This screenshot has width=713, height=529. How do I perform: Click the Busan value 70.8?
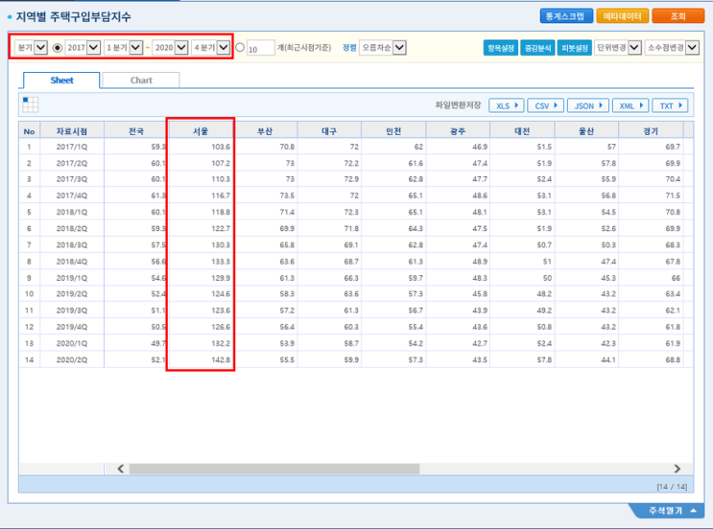287,147
